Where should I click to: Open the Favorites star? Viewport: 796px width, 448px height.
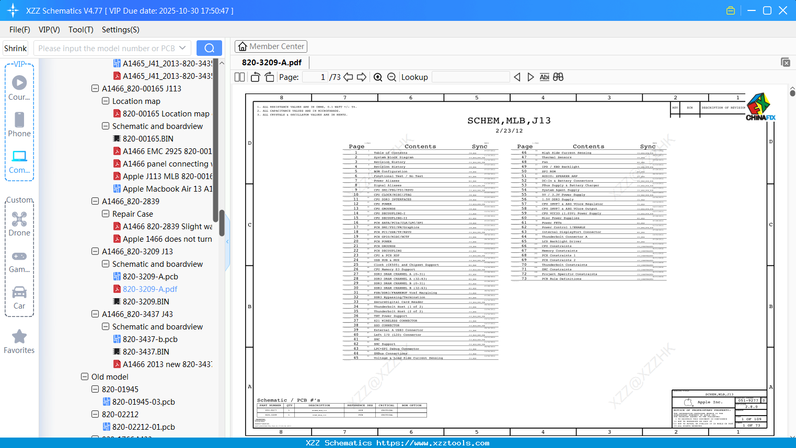[x=19, y=341]
